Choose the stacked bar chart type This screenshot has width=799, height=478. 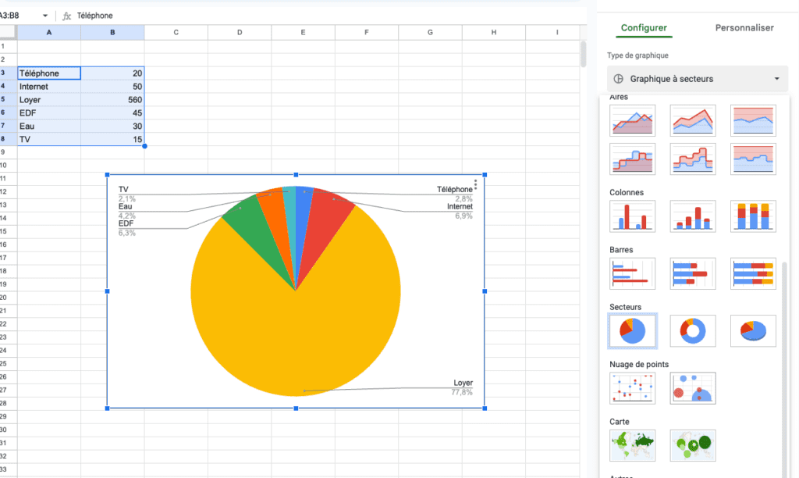[x=693, y=273]
